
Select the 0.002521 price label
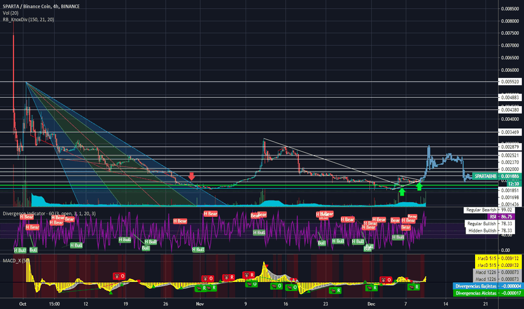(x=509, y=156)
